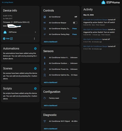The image size is (122, 131).
Task: Click the Outdoor temperature thermometer icon
Action: click(x=45, y=63)
